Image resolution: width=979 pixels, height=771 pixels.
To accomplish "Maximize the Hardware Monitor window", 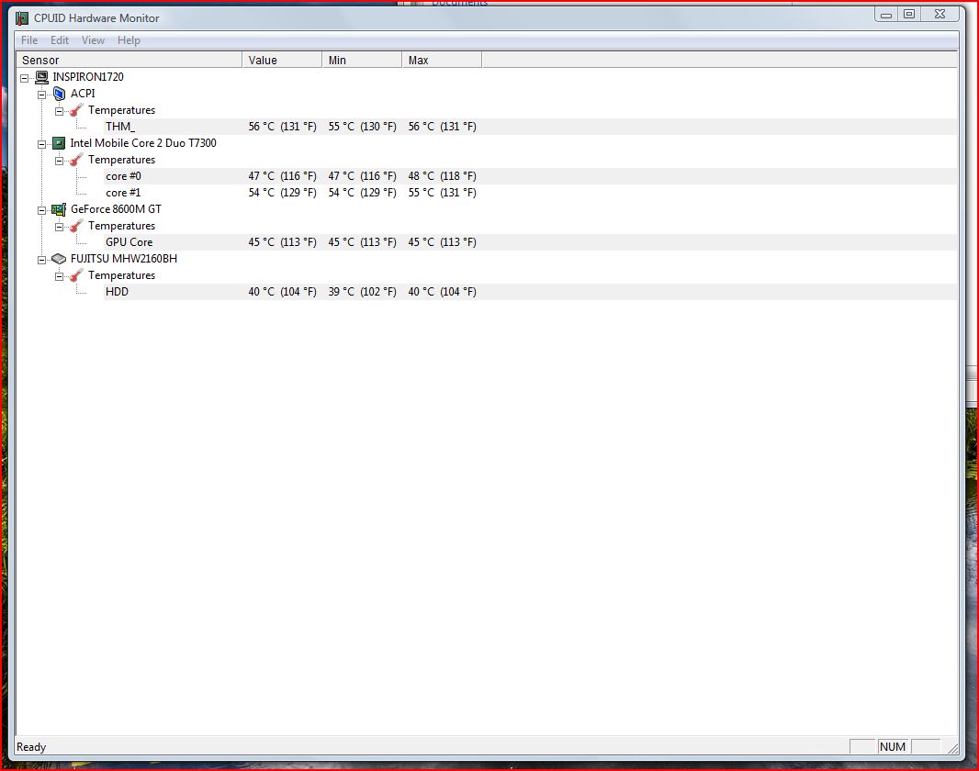I will (x=910, y=14).
